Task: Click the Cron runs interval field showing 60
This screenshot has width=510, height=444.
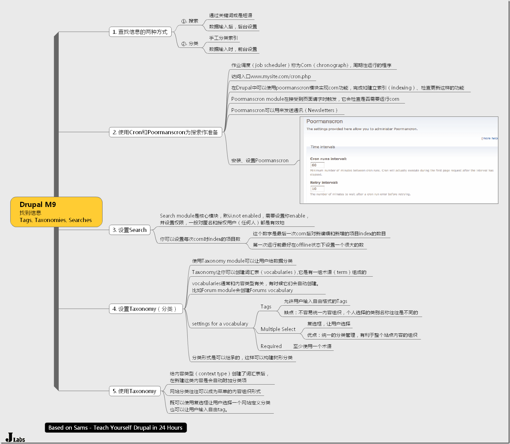Action: (317, 165)
